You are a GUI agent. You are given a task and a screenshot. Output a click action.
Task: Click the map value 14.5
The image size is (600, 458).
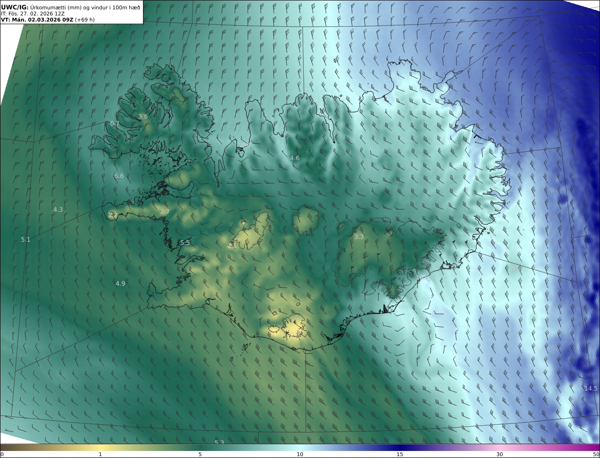click(591, 388)
